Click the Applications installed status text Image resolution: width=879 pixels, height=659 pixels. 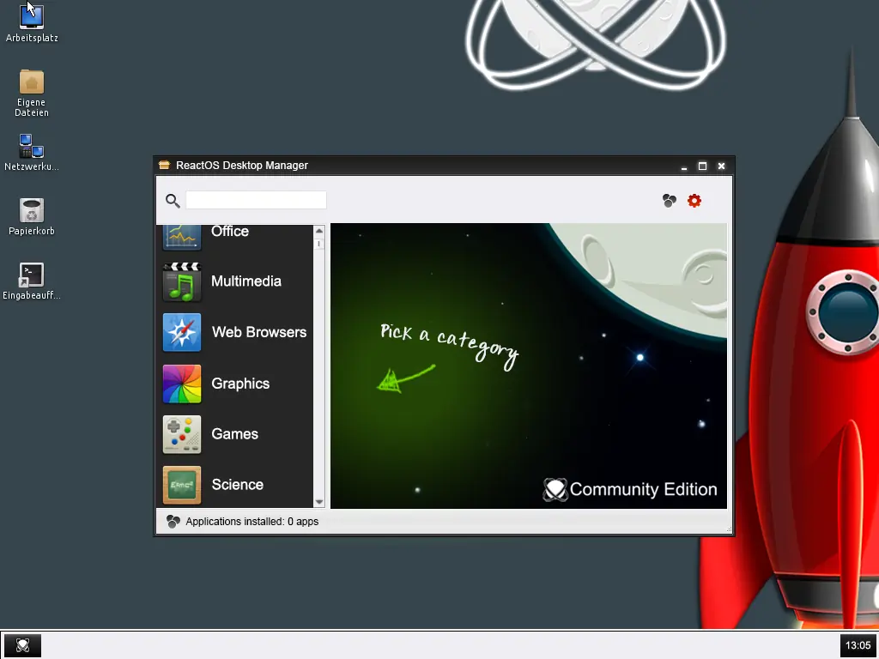coord(252,522)
